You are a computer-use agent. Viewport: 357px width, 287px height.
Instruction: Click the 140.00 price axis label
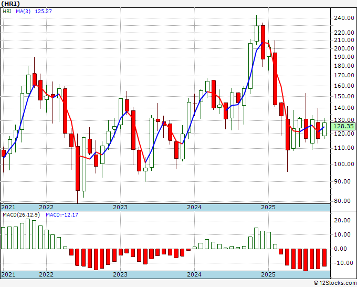(x=344, y=108)
